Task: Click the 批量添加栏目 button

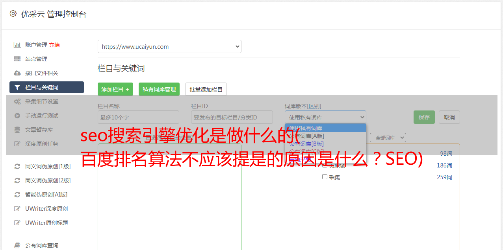Action: click(206, 89)
